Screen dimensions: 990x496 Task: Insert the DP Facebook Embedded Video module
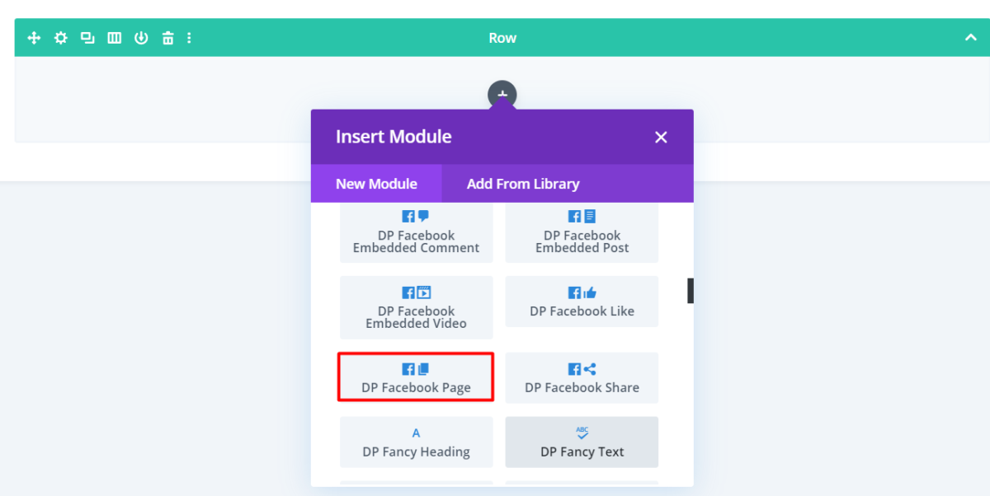coord(416,307)
